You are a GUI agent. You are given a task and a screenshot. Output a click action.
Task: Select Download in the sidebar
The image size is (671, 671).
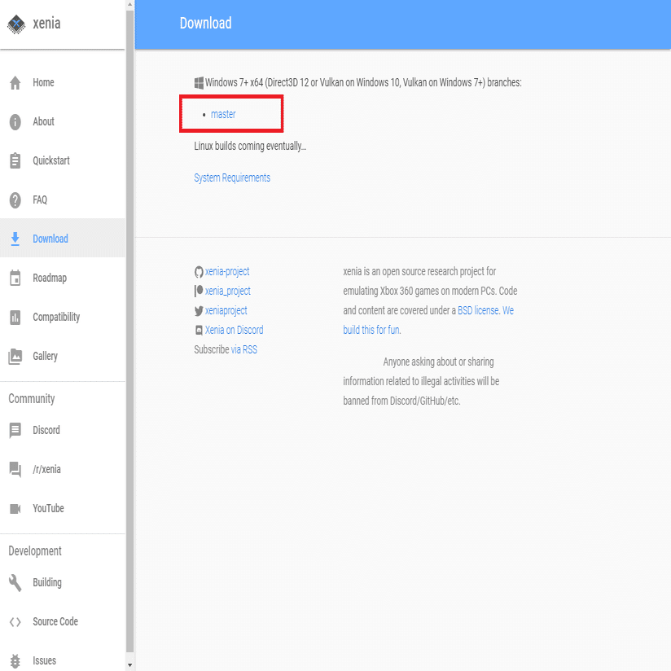pos(63,239)
